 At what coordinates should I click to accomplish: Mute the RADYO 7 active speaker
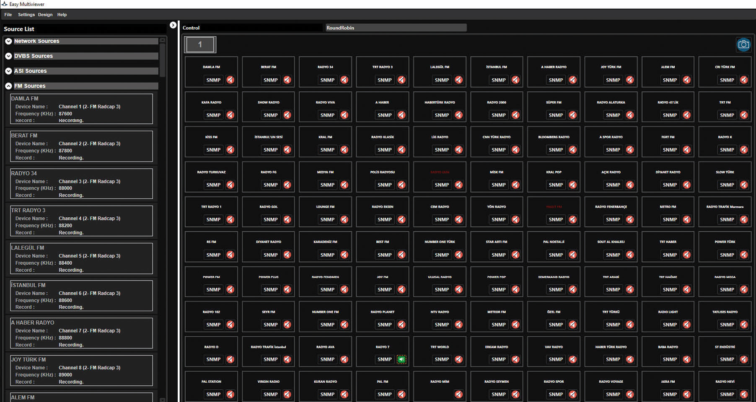click(401, 359)
